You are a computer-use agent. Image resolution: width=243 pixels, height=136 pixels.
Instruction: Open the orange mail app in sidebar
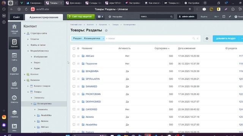pos(4,117)
